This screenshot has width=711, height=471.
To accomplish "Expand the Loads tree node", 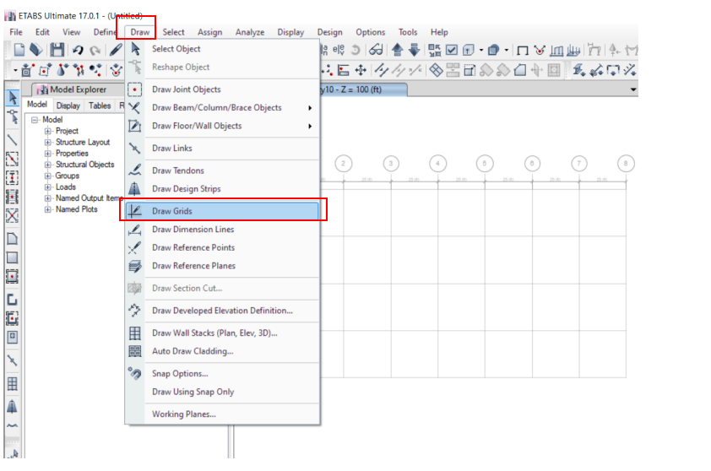I will click(48, 187).
